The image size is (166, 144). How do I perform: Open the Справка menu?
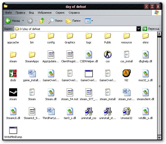click(x=74, y=13)
